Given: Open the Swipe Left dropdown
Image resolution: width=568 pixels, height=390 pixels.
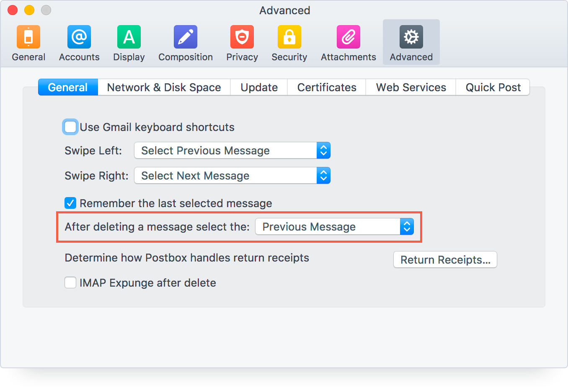Looking at the screenshot, I should tap(232, 151).
